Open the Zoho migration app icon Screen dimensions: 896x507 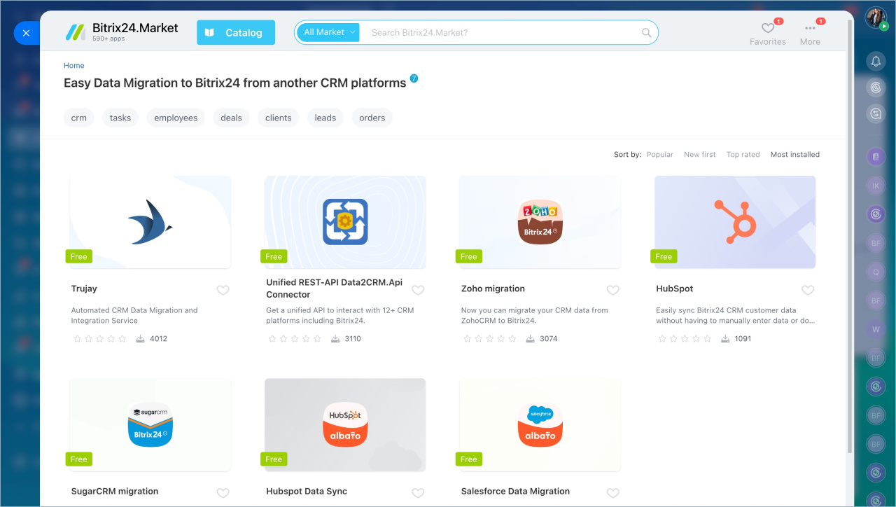(540, 222)
